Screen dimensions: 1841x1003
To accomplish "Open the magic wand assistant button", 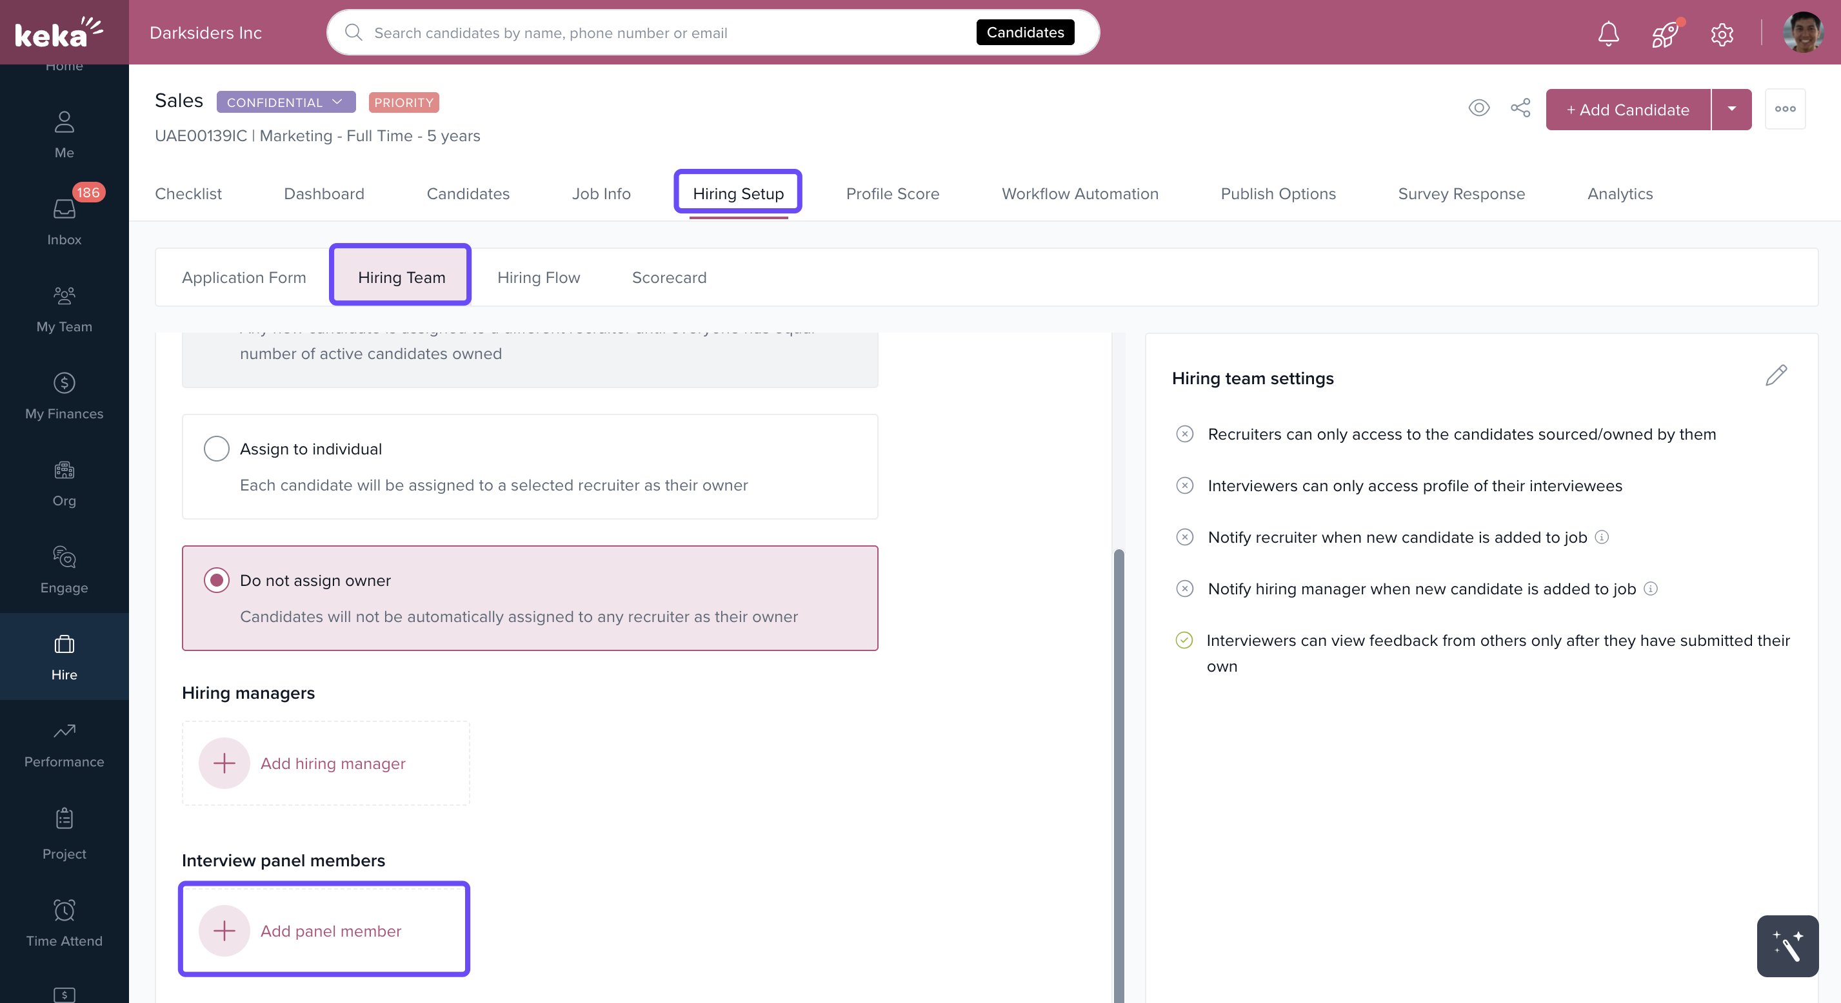I will 1787,945.
